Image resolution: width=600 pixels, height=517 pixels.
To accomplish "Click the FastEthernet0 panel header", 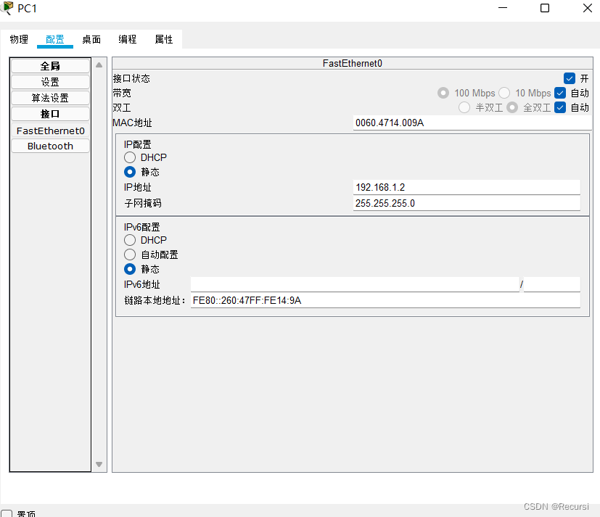I will 353,64.
